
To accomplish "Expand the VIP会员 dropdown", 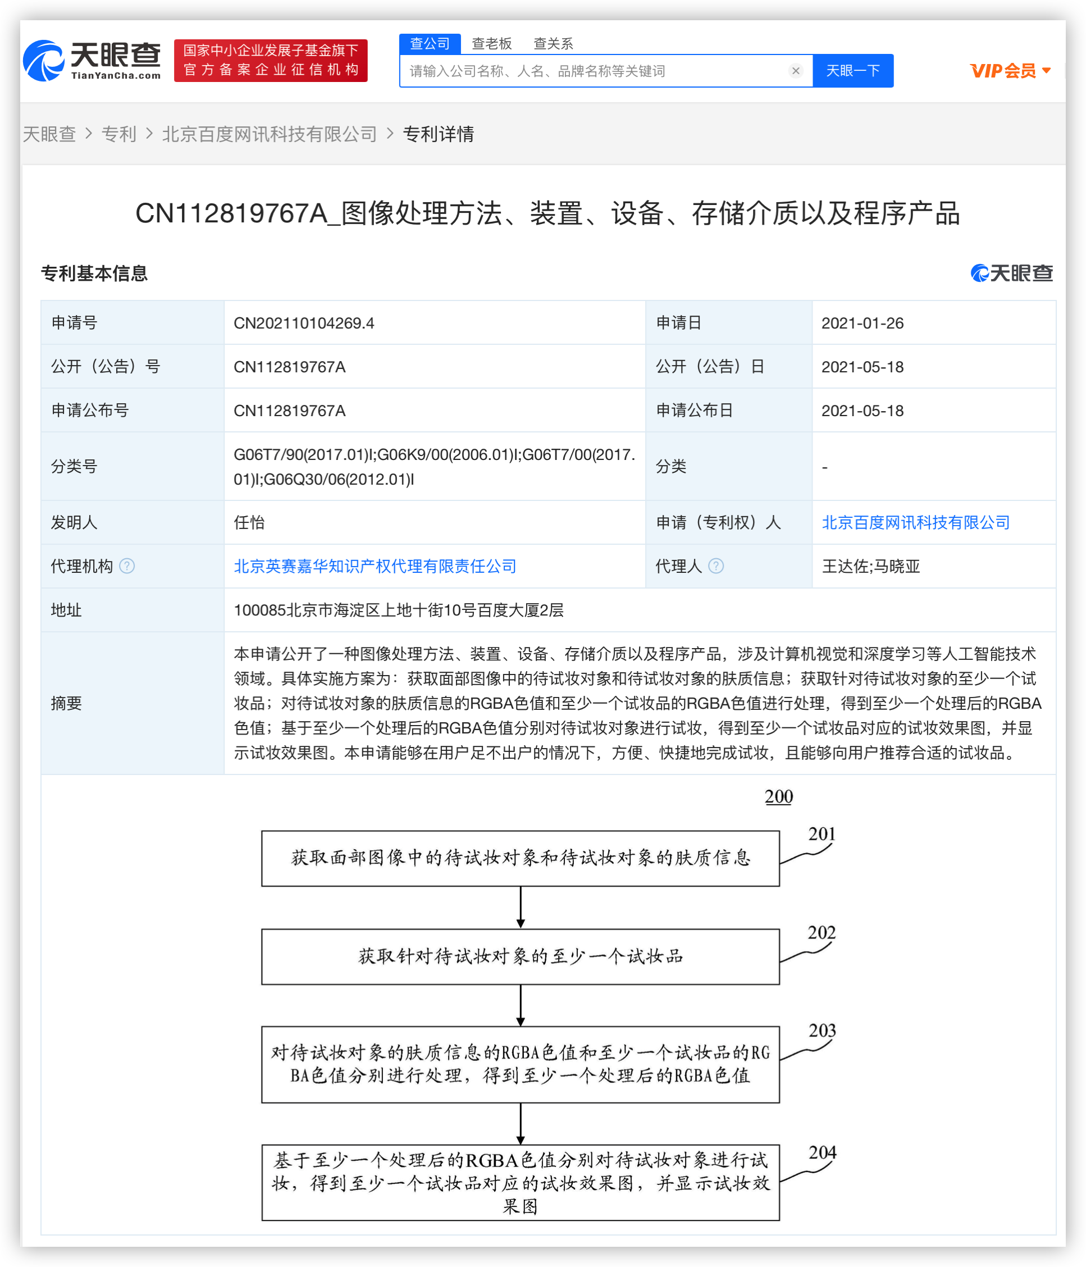I will (x=1010, y=71).
